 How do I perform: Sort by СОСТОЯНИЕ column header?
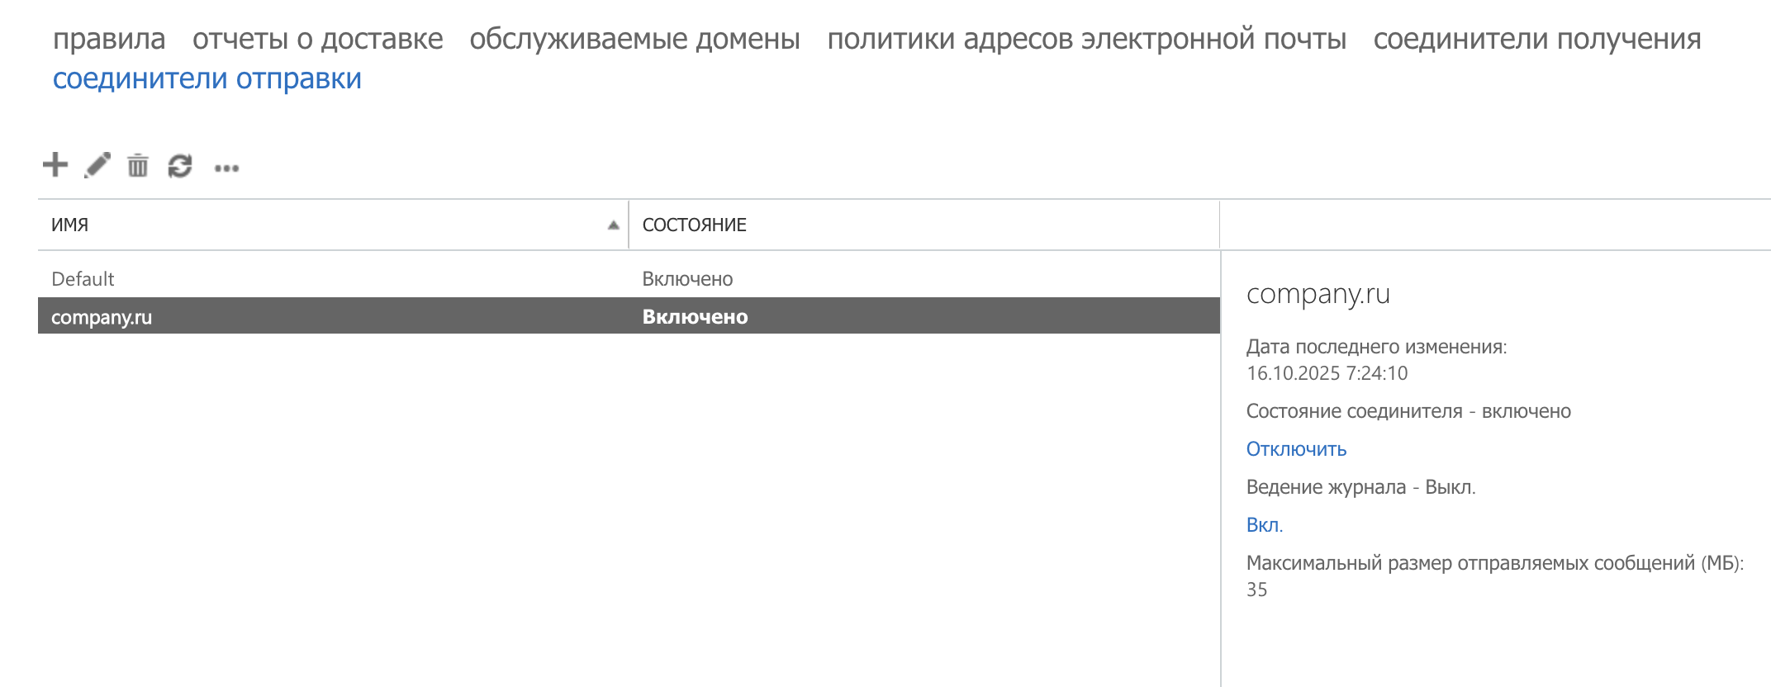694,225
